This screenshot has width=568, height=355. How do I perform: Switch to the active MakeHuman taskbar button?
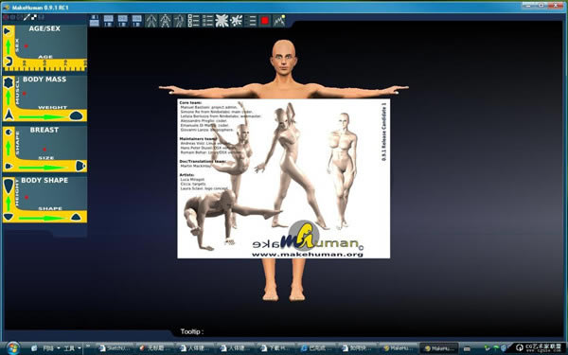(439, 348)
